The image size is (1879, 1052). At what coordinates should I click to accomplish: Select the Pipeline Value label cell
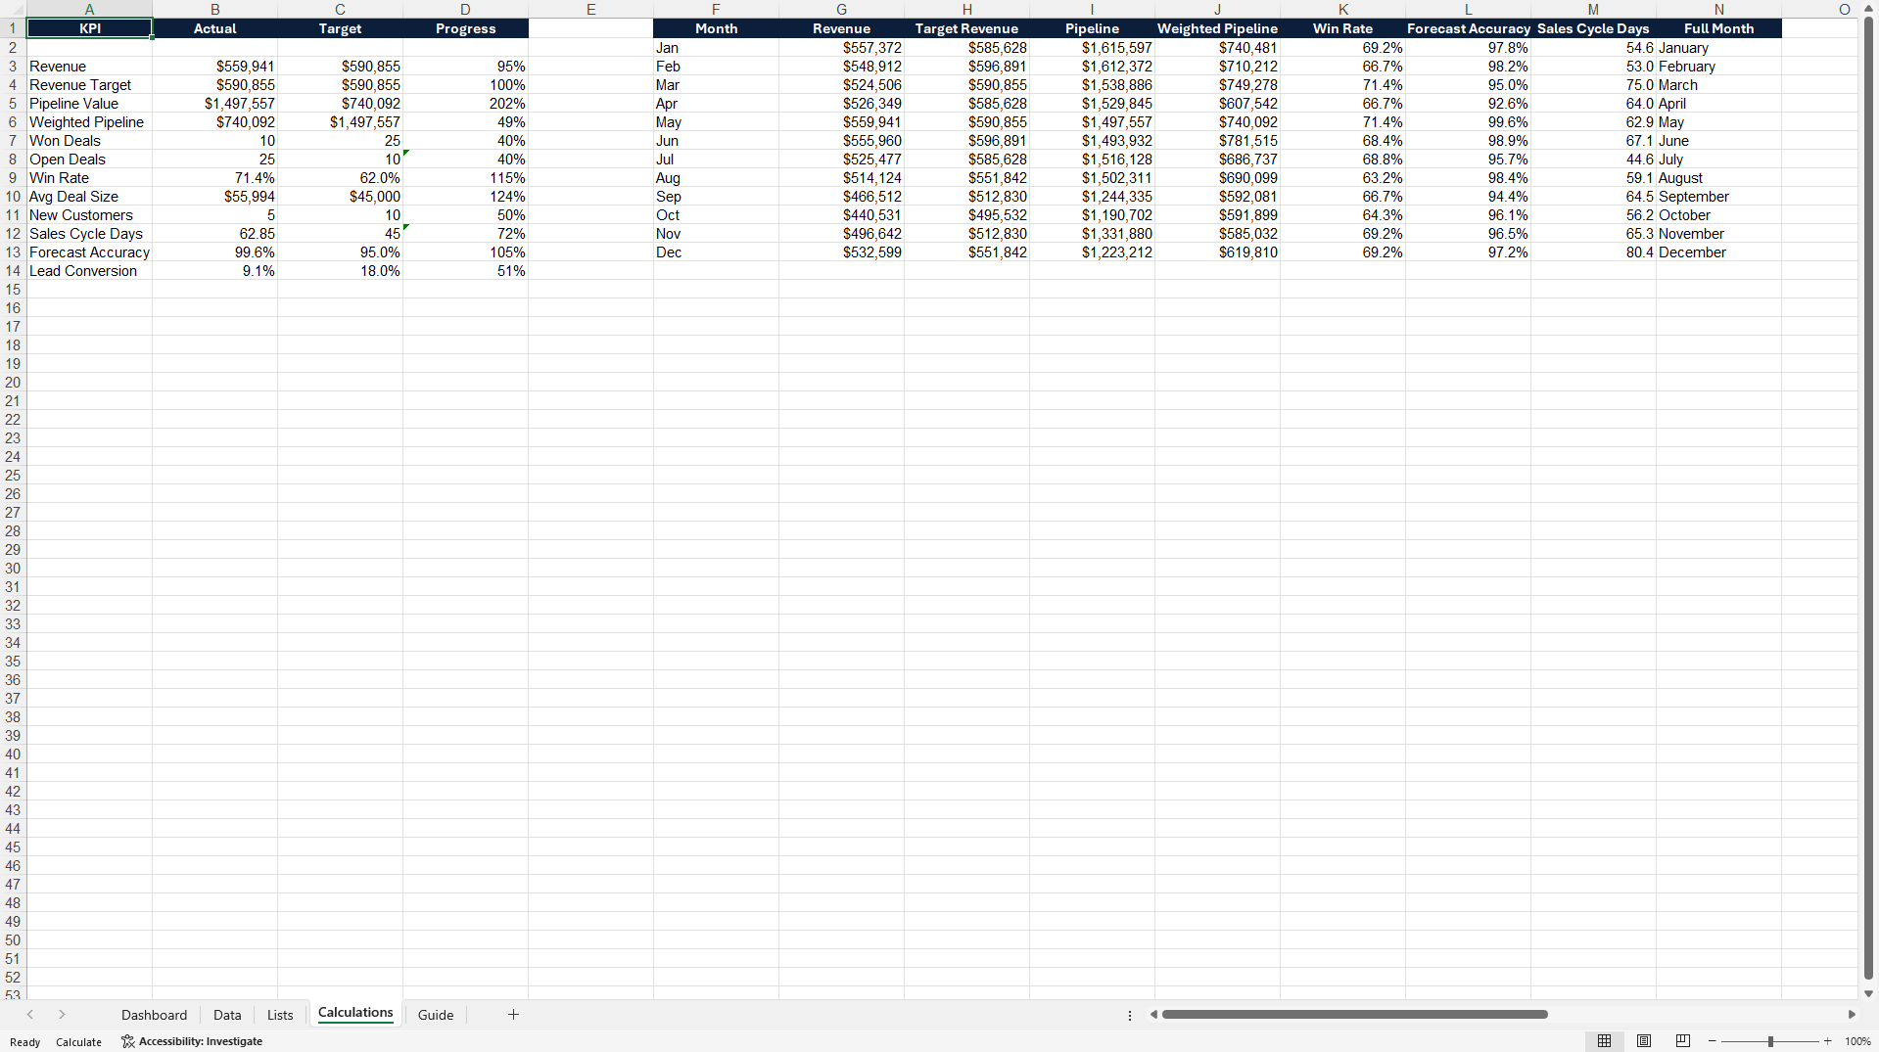tap(89, 104)
